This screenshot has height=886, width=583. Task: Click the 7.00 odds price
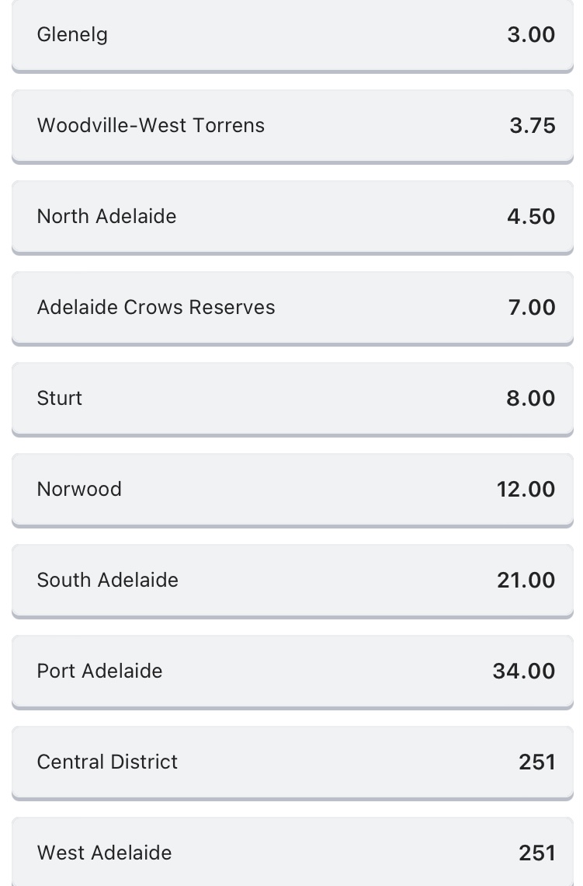pos(532,308)
